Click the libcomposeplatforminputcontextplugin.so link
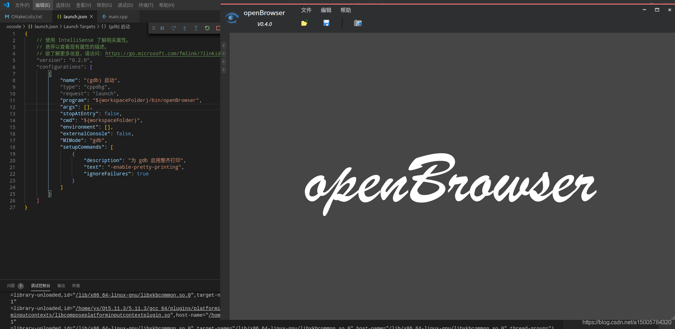Screen dimensions: 675x329 [x=90, y=315]
